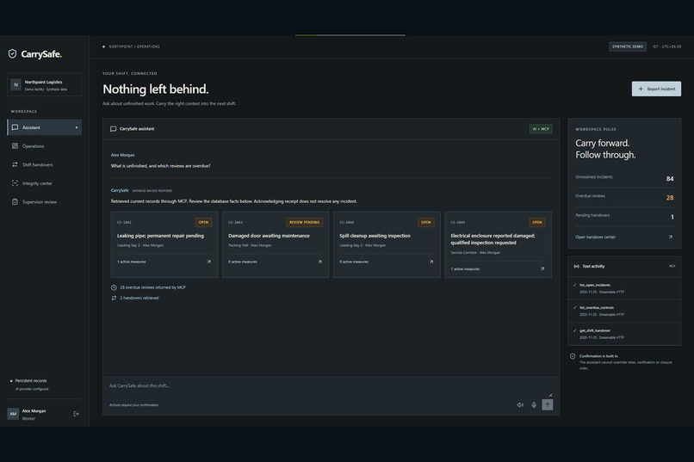Click the AM user avatar badge

point(13,414)
